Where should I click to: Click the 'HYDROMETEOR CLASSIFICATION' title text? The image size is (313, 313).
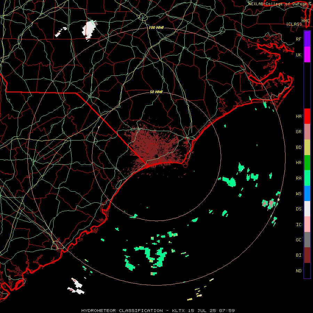[122, 311]
